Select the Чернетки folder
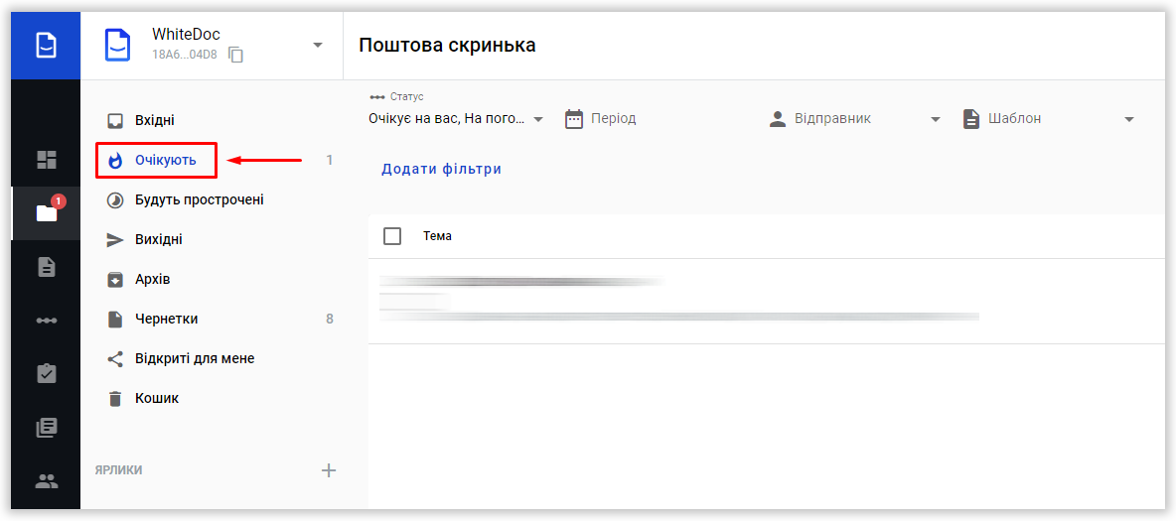The image size is (1176, 521). click(166, 319)
